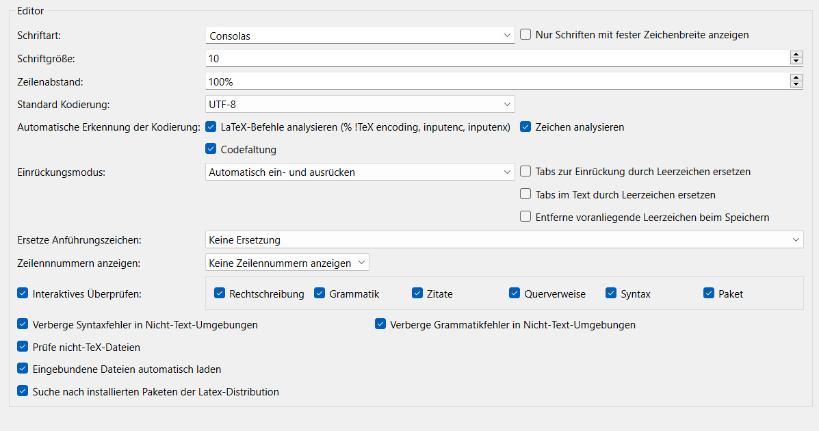
Task: Open the Standard Kodierung UTF-8 dropdown
Action: pyautogui.click(x=360, y=104)
